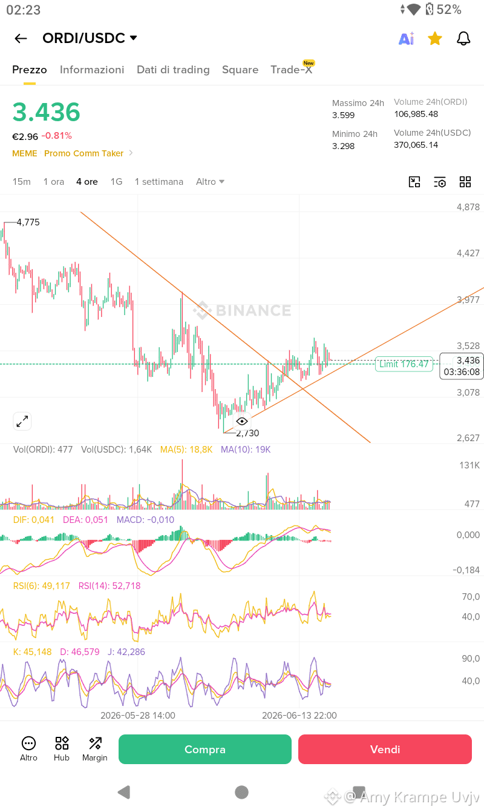Viewport: 484px width, 812px height.
Task: Tap the Limit 176.47 order label
Action: (x=404, y=364)
